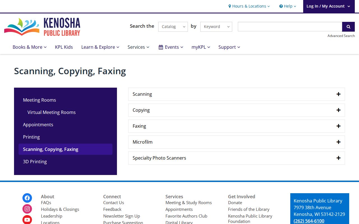
Task: Open the FAQs footer link
Action: point(46,202)
